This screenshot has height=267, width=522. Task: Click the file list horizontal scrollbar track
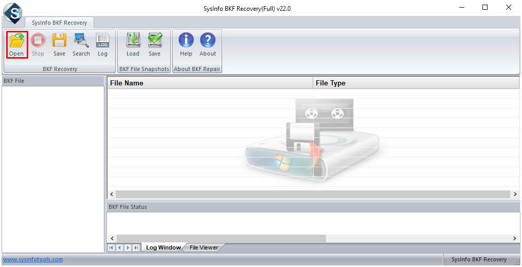(313, 194)
